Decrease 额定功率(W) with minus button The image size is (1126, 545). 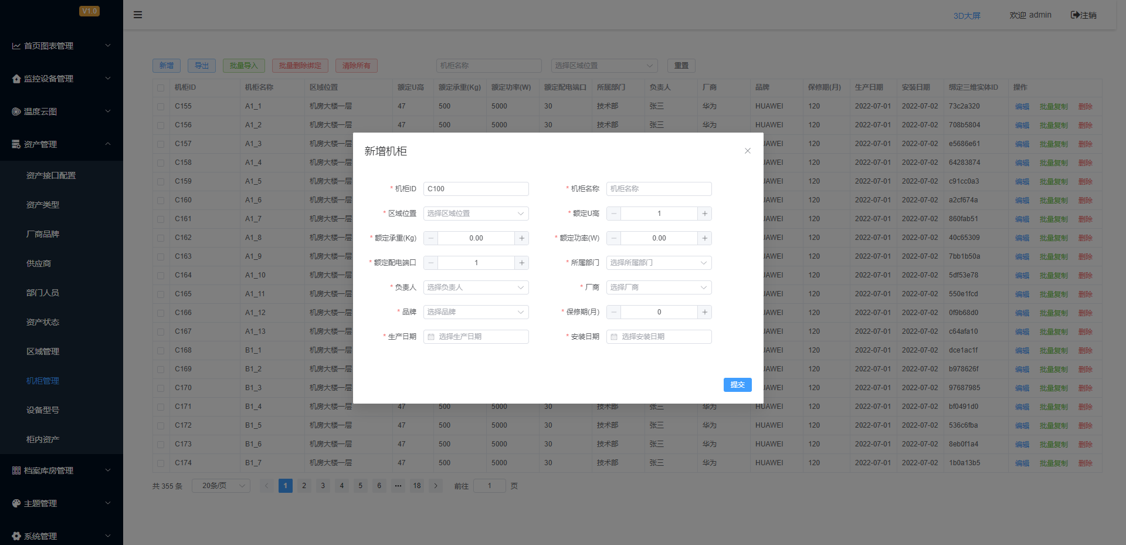click(x=614, y=238)
